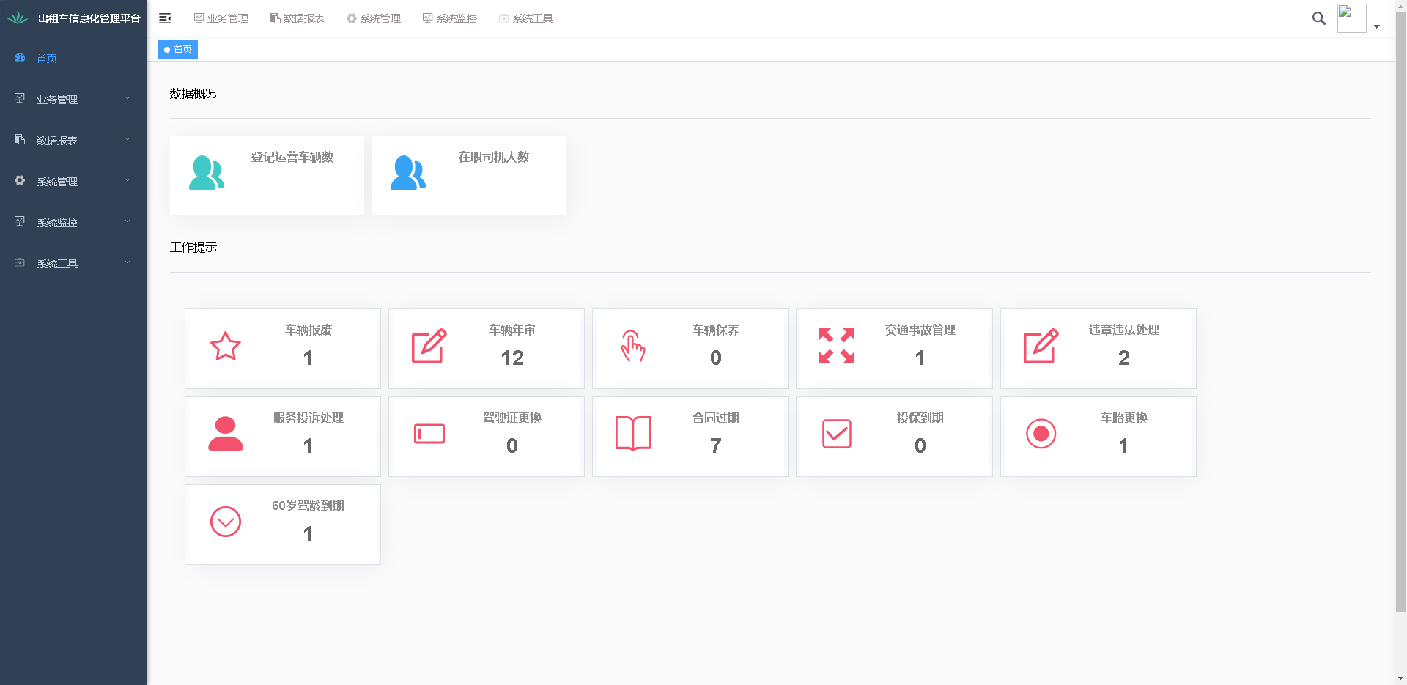The image size is (1407, 685).
Task: Toggle the sidebar collapse hamburger icon
Action: 165,18
